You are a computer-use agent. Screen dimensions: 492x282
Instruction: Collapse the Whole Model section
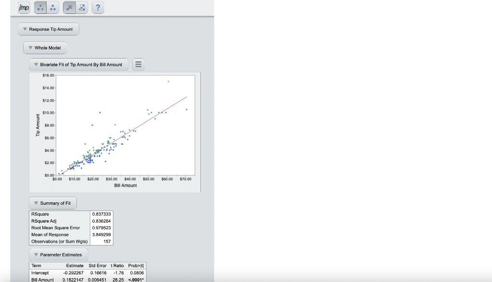pyautogui.click(x=31, y=47)
